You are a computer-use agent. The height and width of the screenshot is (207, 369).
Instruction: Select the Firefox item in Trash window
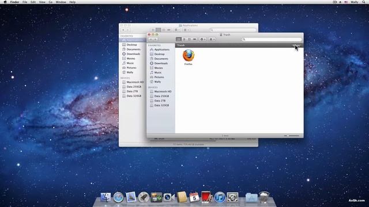189,57
